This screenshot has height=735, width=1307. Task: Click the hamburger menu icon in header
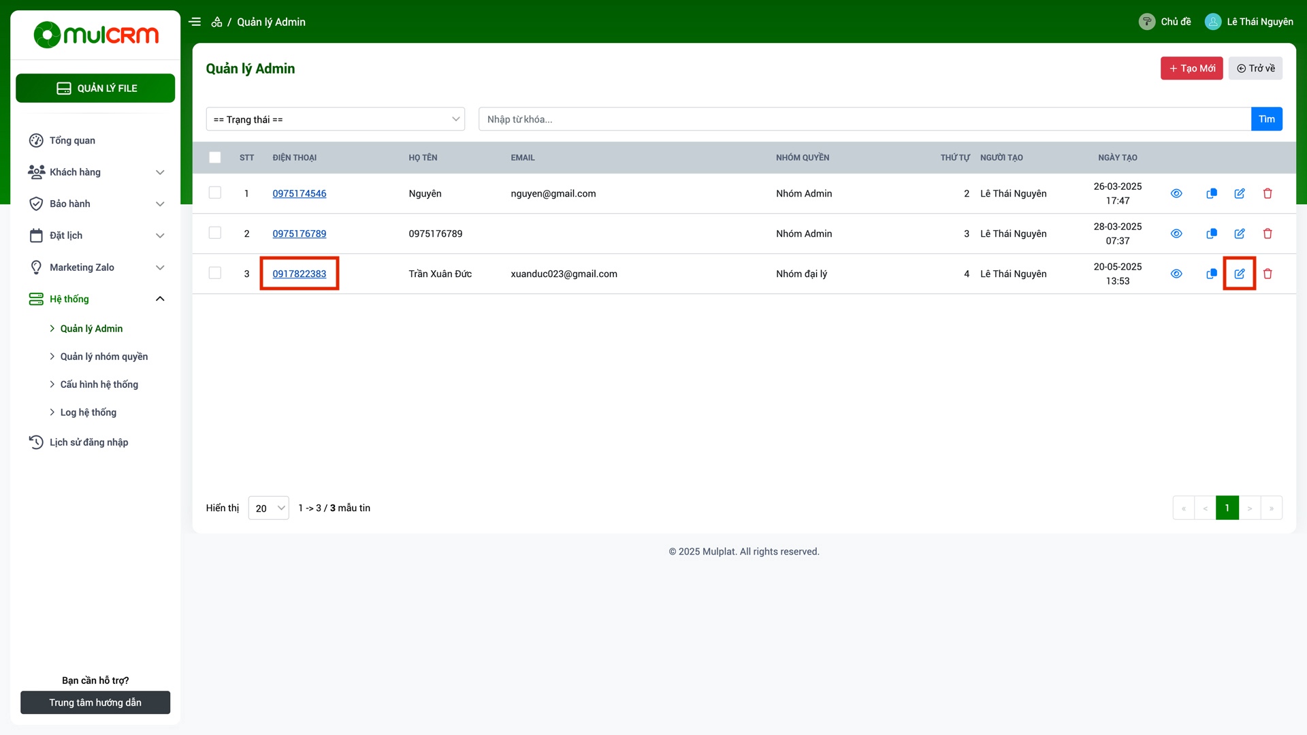pyautogui.click(x=195, y=22)
